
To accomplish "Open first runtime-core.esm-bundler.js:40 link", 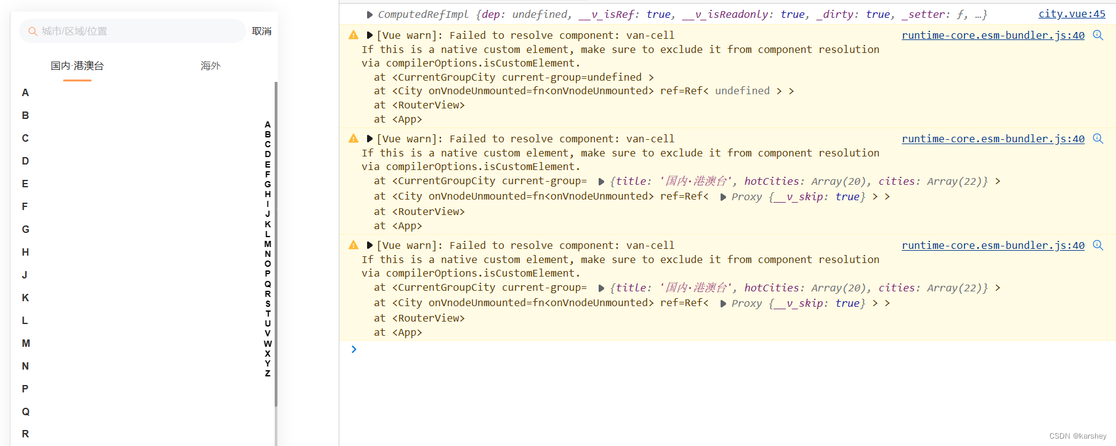I will 993,35.
